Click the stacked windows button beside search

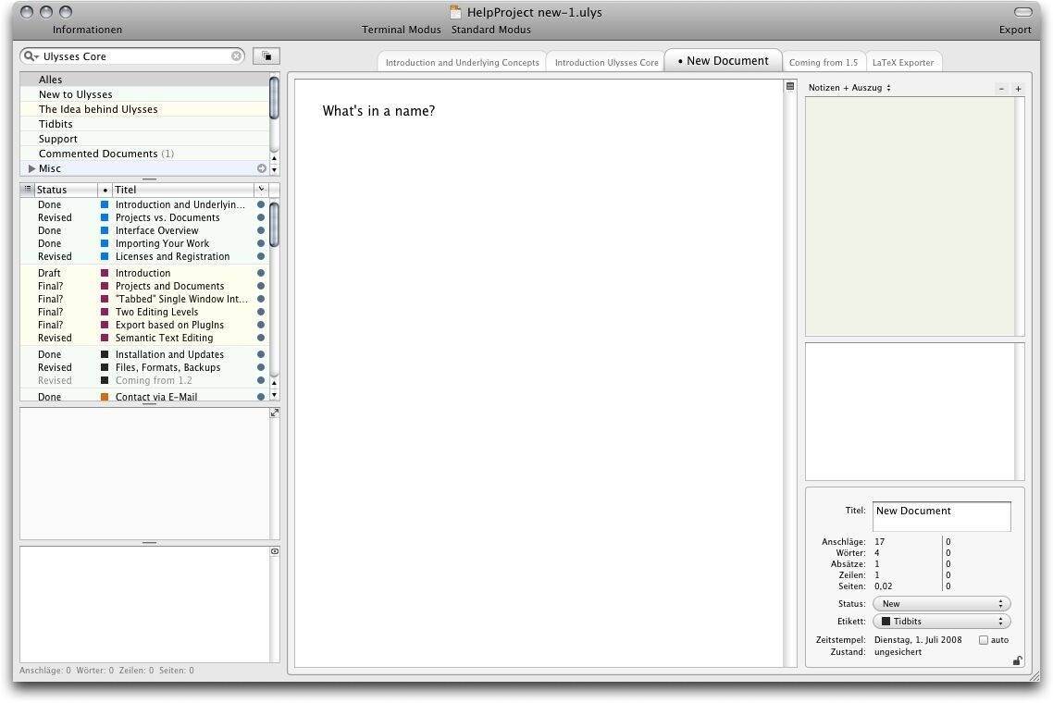[x=266, y=56]
